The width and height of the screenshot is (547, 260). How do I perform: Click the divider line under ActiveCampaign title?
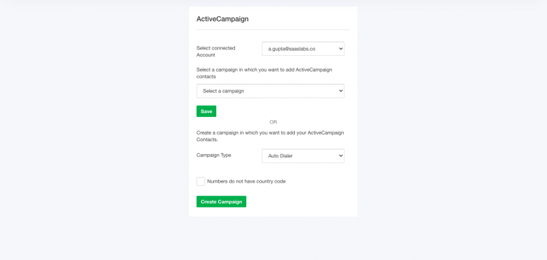click(x=273, y=30)
